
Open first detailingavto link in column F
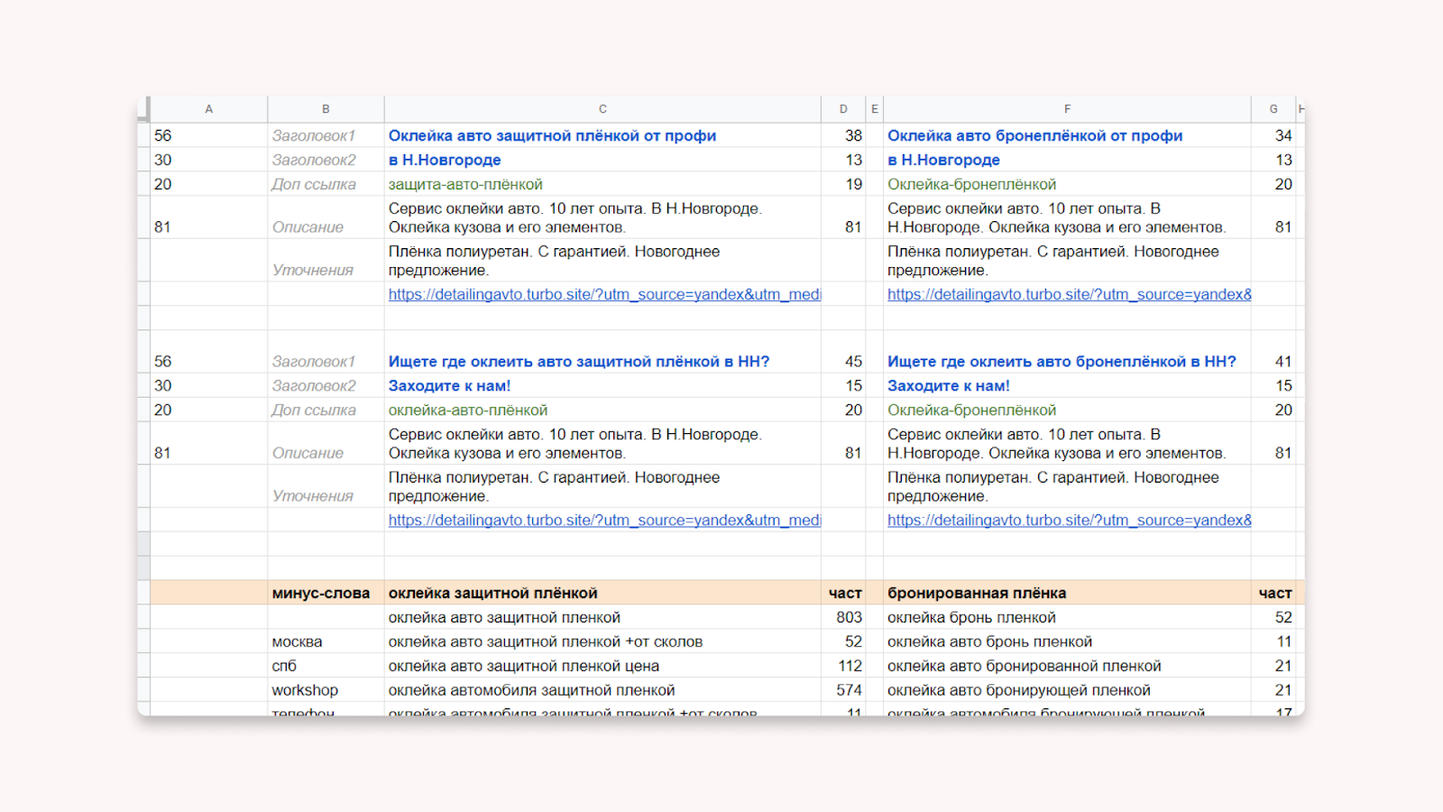tap(1069, 294)
